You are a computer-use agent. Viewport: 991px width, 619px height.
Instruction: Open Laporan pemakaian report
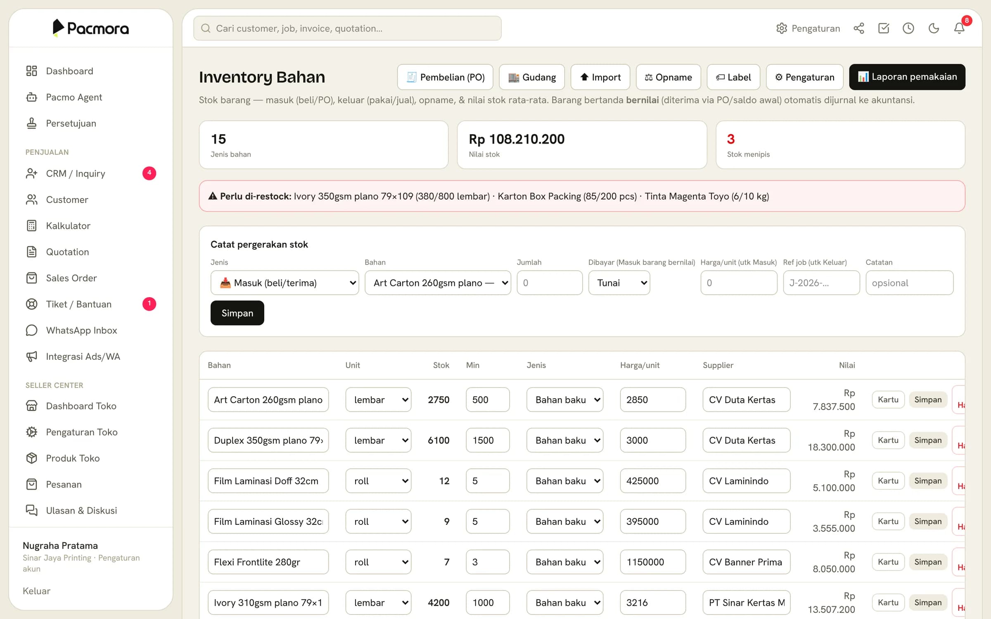tap(907, 77)
